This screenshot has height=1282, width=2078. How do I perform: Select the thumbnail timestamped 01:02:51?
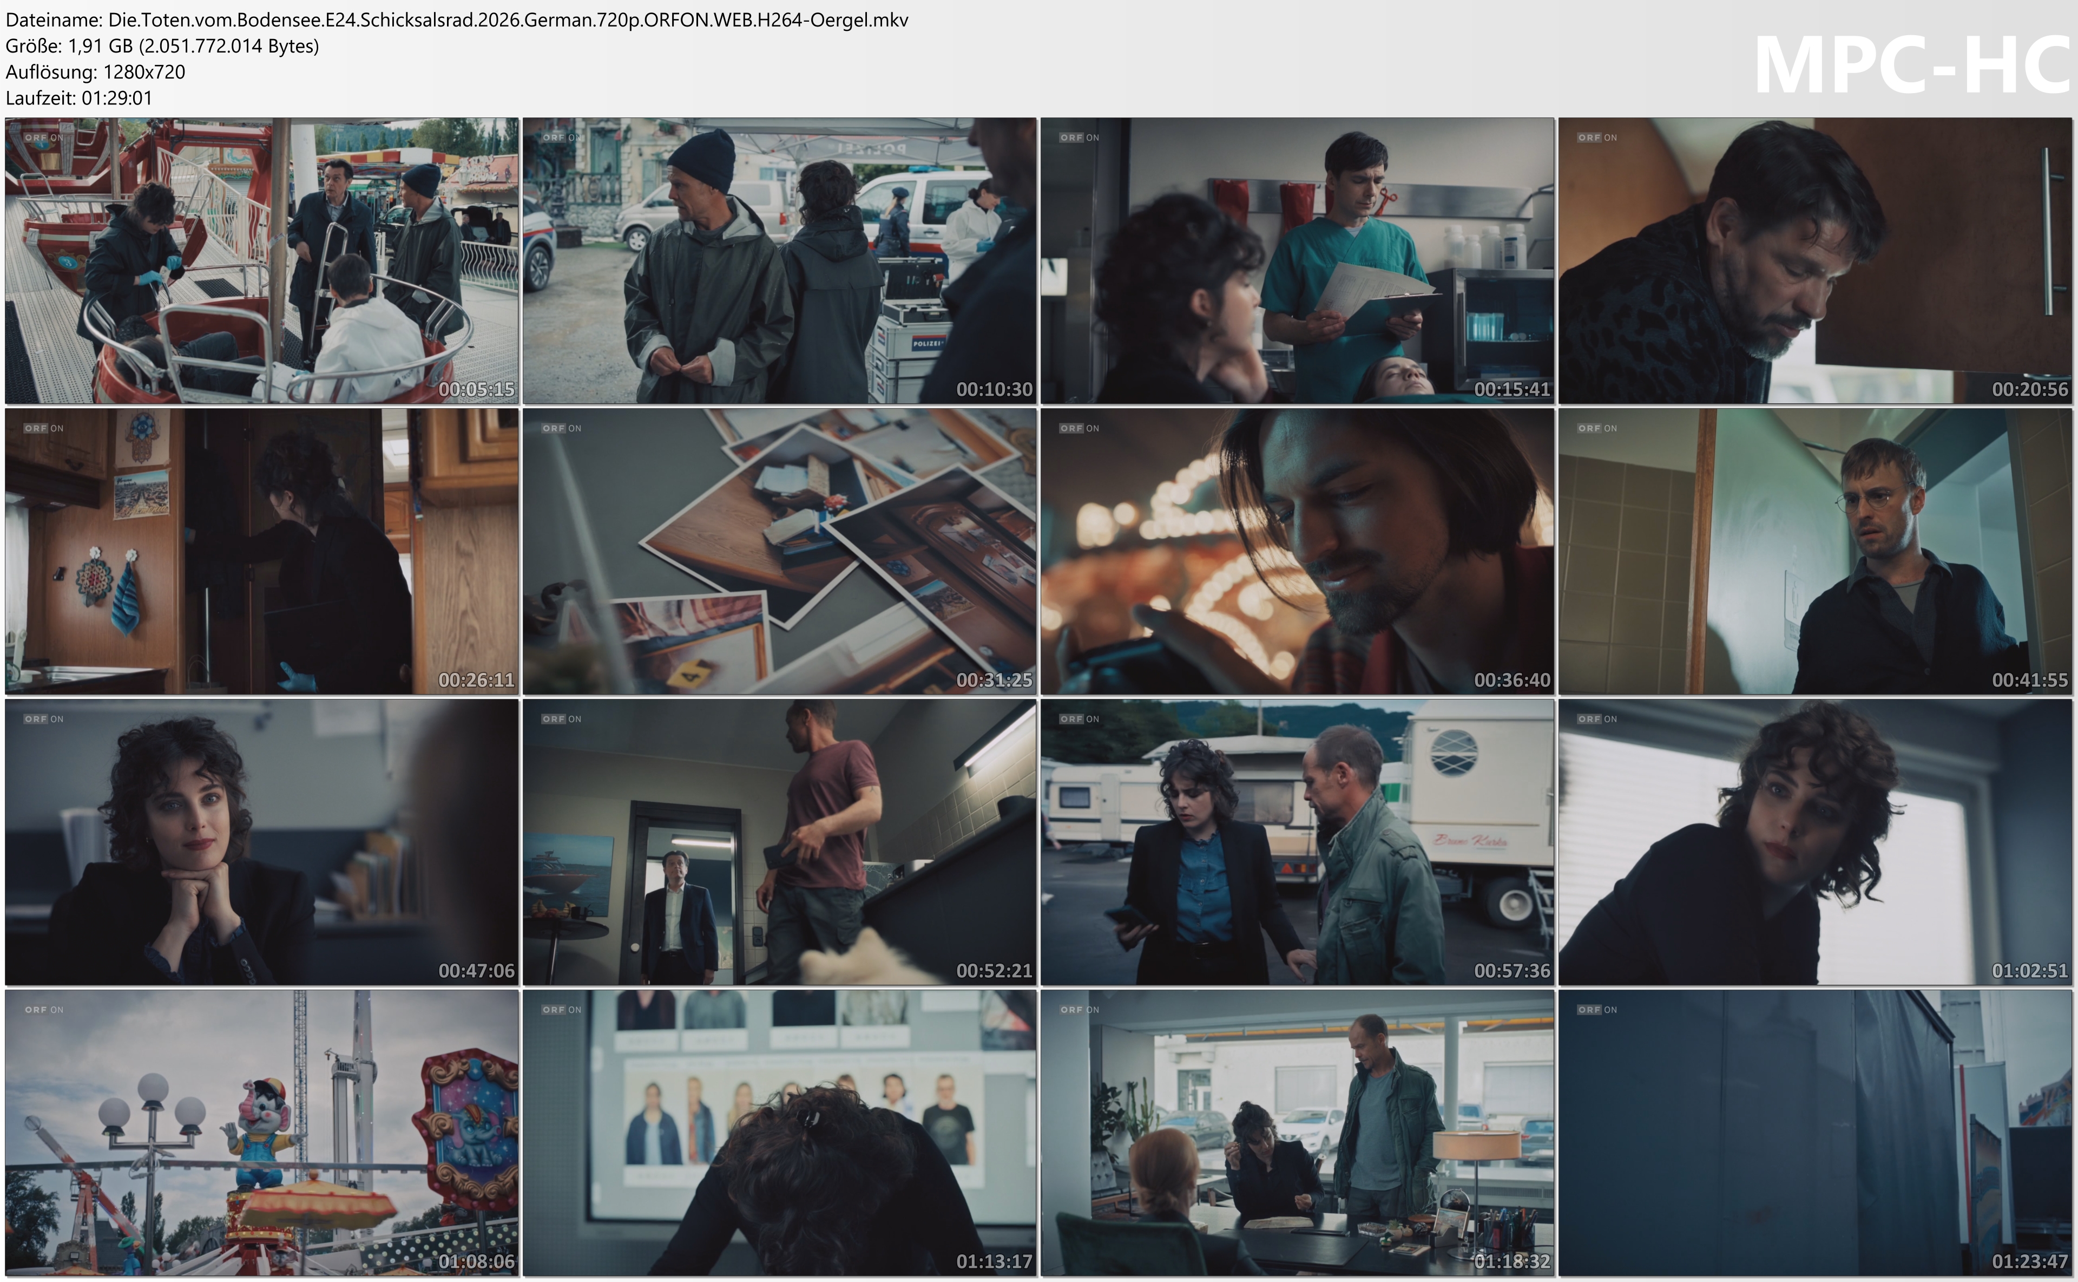point(1814,842)
